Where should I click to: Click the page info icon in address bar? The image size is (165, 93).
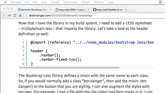click(x=26, y=16)
